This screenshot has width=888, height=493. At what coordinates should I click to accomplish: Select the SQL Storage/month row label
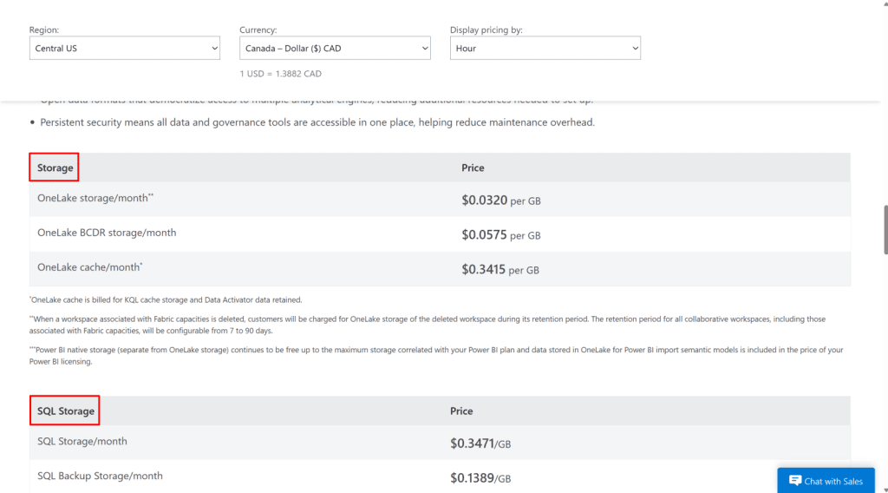(82, 441)
